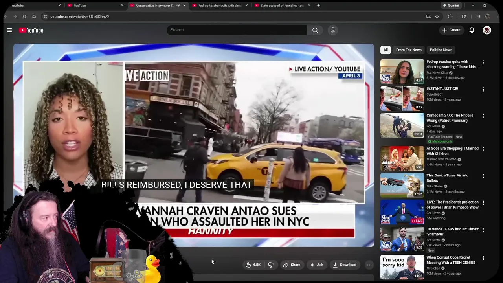Go back in browser history
The image size is (503, 283).
[x=6, y=17]
